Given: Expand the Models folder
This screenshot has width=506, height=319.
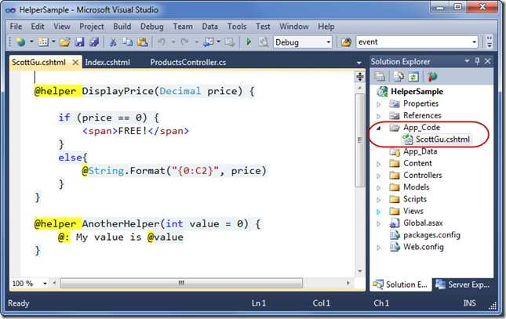Looking at the screenshot, I should pos(379,188).
